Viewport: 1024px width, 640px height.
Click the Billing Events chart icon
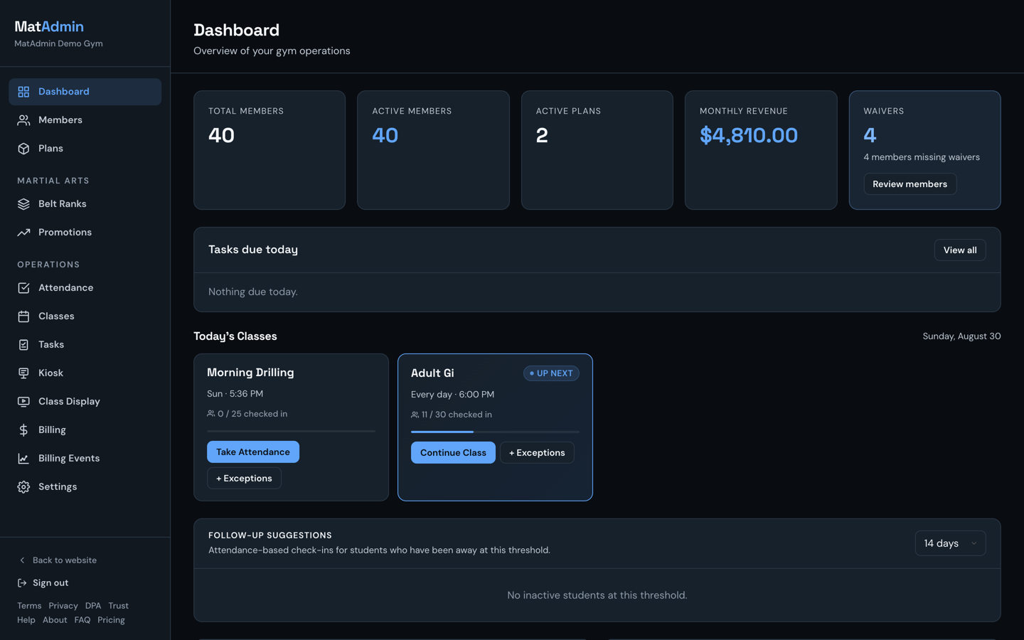[23, 459]
